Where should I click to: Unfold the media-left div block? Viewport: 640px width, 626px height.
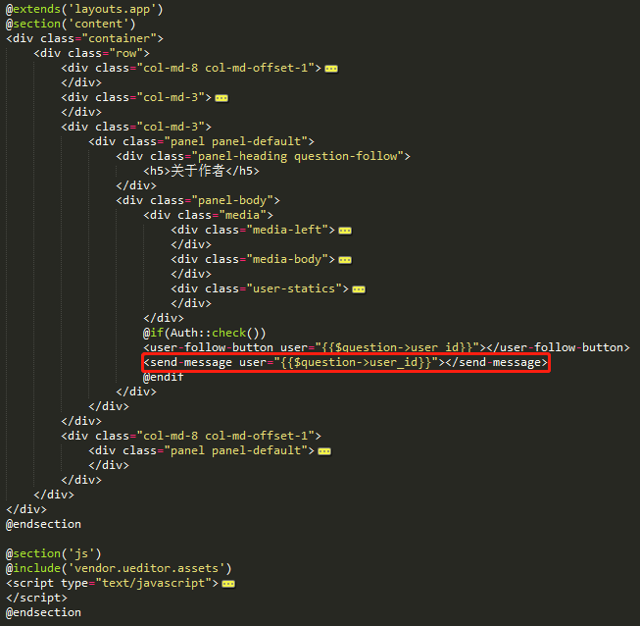(x=345, y=231)
